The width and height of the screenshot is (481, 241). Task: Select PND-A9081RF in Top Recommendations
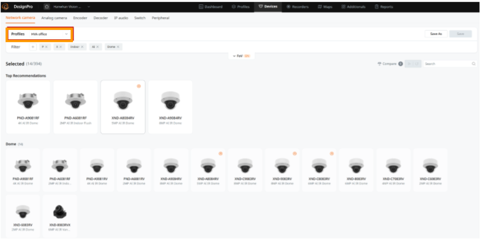point(28,107)
